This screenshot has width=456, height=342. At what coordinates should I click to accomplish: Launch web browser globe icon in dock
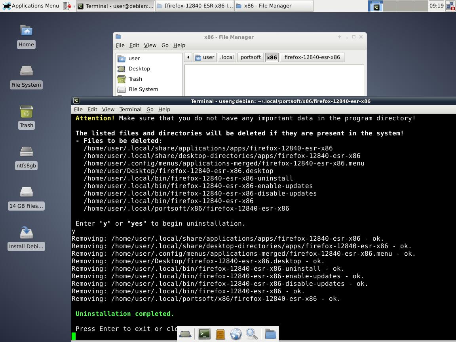236,334
